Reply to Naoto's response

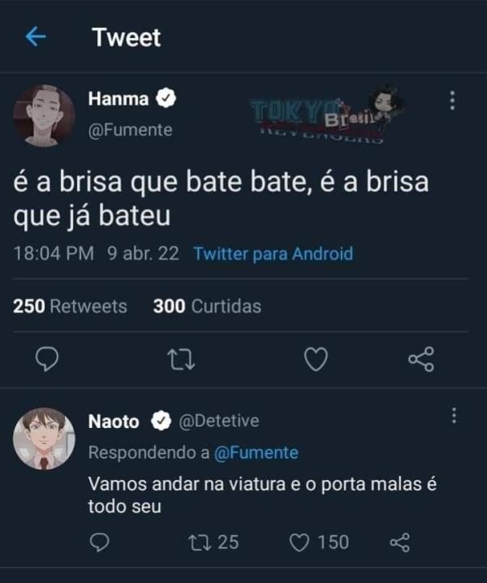coord(98,542)
